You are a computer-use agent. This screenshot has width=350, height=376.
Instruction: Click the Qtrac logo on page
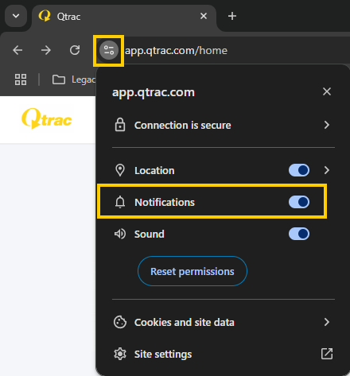(x=47, y=119)
